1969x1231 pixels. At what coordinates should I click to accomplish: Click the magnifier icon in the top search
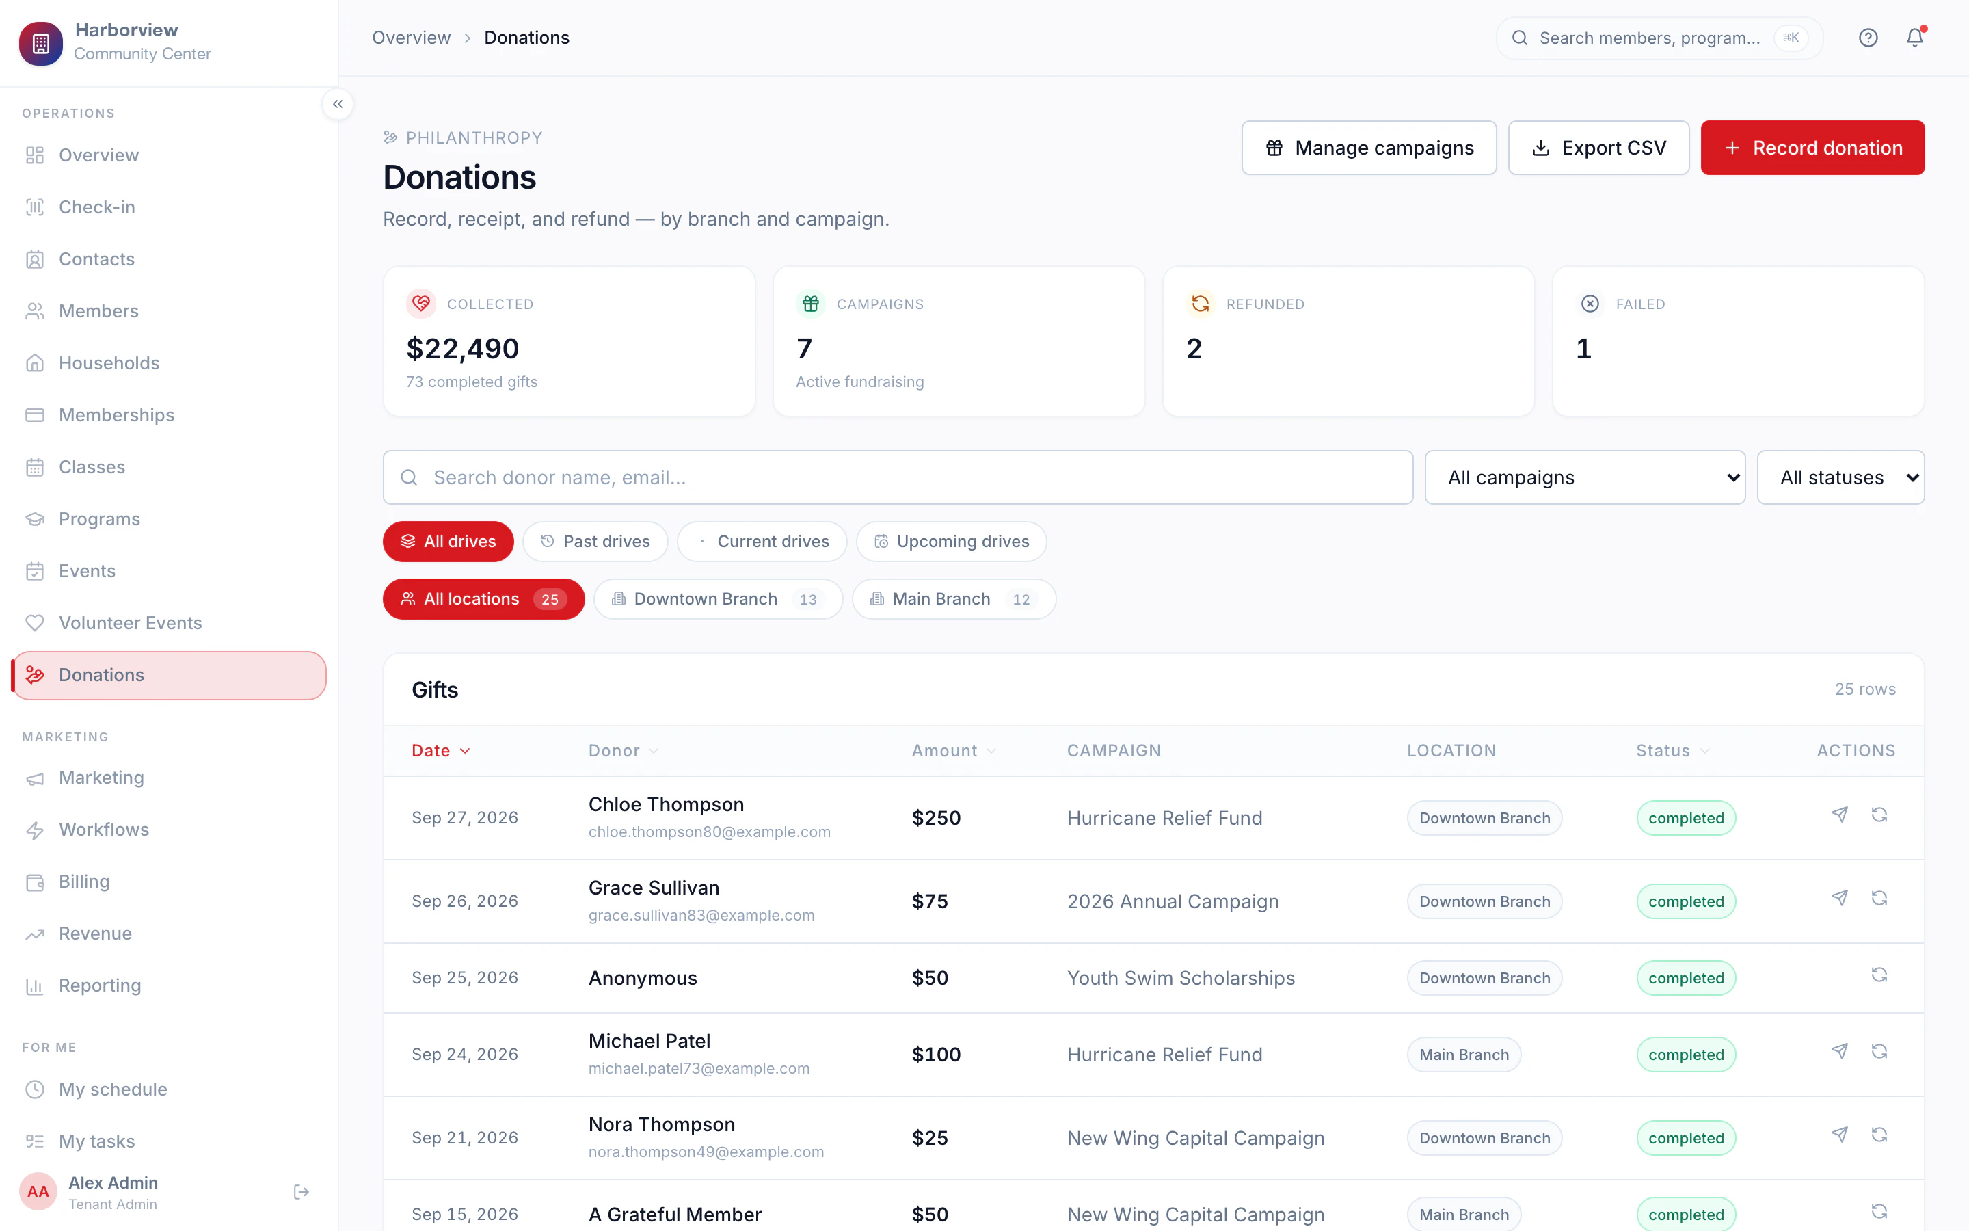1519,38
